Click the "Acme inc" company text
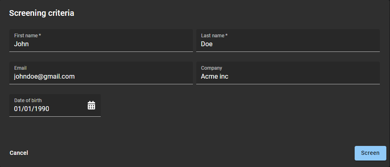390x167 pixels. tap(214, 76)
